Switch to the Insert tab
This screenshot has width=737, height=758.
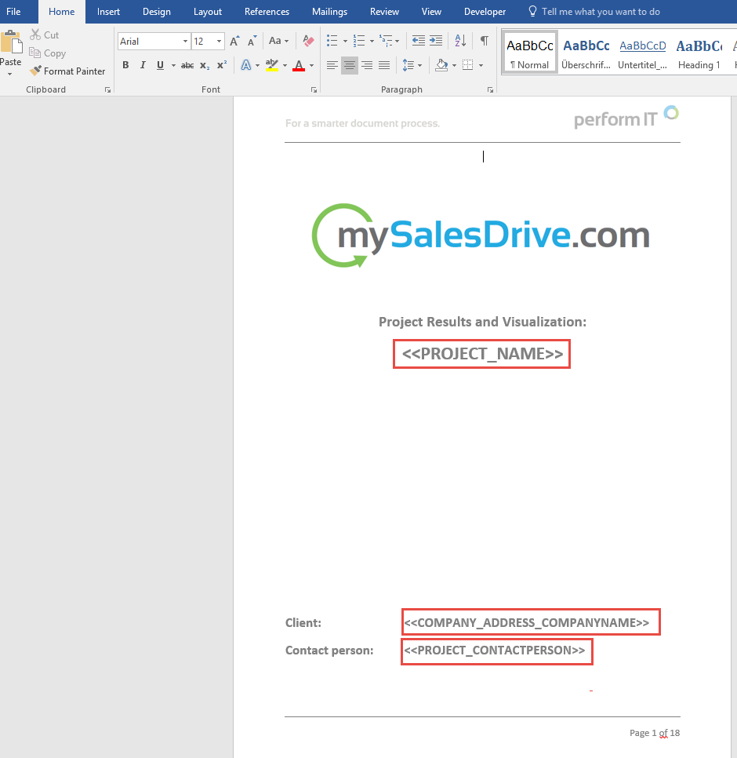point(108,12)
